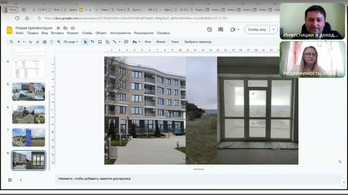Star the presentation Новая презентация
Viewport: 348px width, 195px height.
click(x=58, y=28)
